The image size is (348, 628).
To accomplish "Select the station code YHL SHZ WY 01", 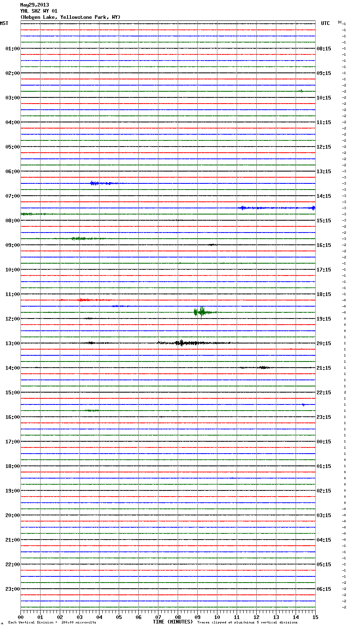I will click(x=39, y=11).
